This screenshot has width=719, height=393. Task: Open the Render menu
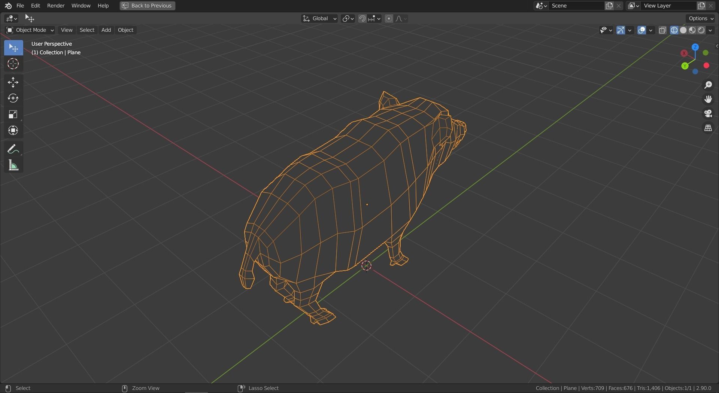point(56,6)
